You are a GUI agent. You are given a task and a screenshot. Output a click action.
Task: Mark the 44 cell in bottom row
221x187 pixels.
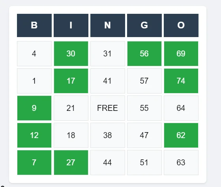coord(108,163)
